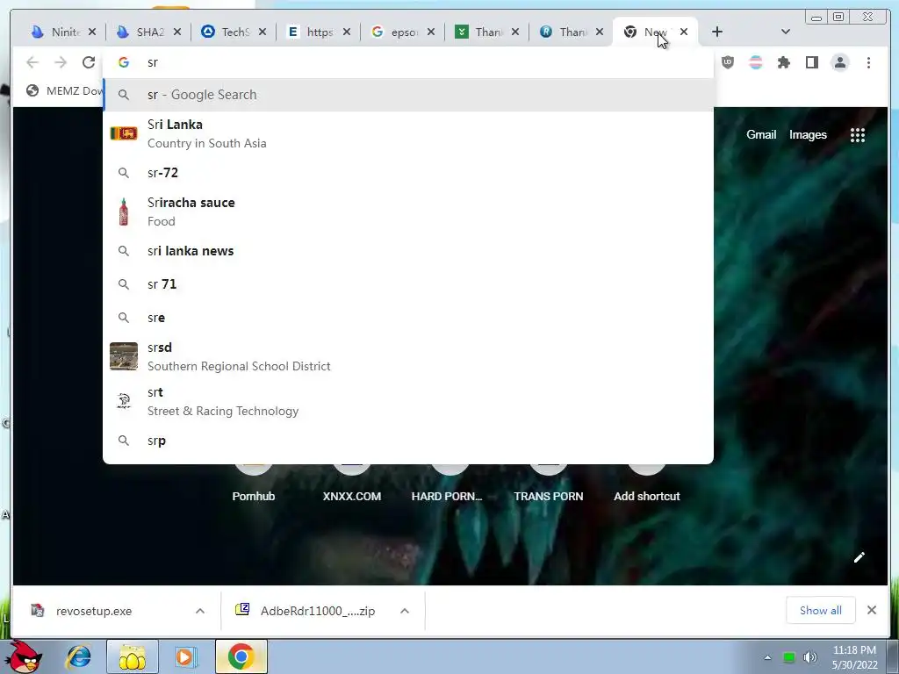Select the 'sre' suggestion
Screen dimensions: 899x674
408,318
